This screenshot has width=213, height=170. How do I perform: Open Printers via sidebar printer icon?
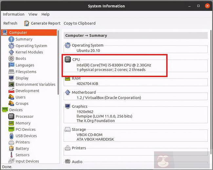pos(11,142)
